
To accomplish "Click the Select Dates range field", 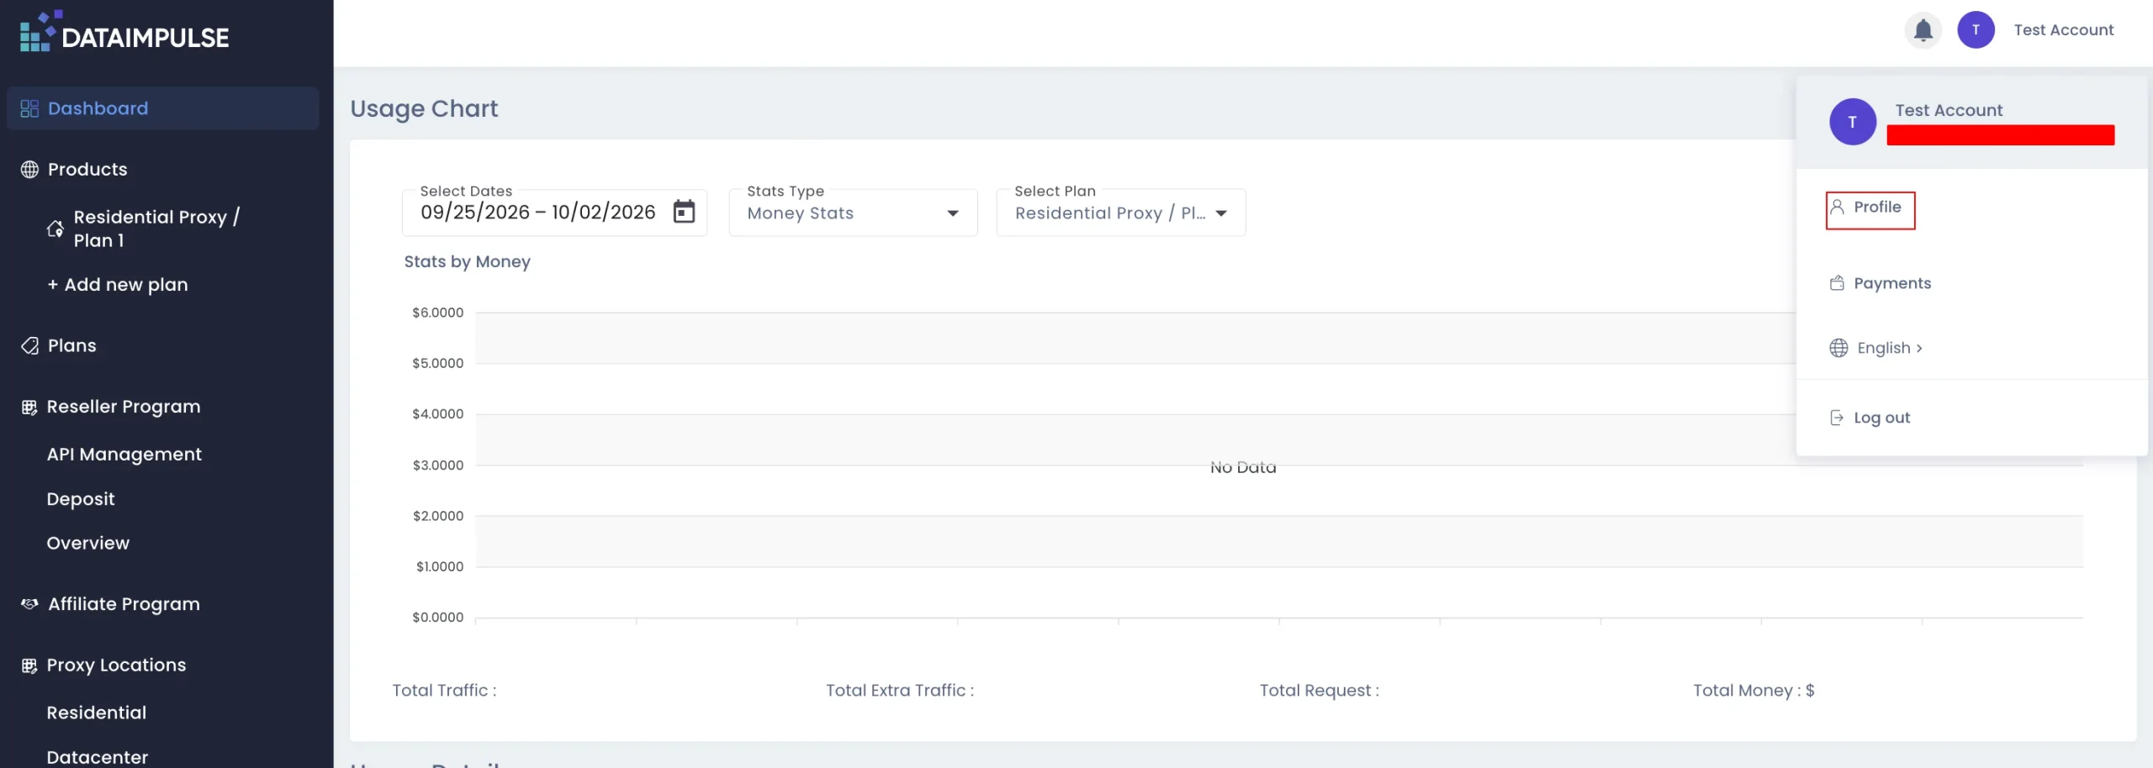I will [554, 212].
